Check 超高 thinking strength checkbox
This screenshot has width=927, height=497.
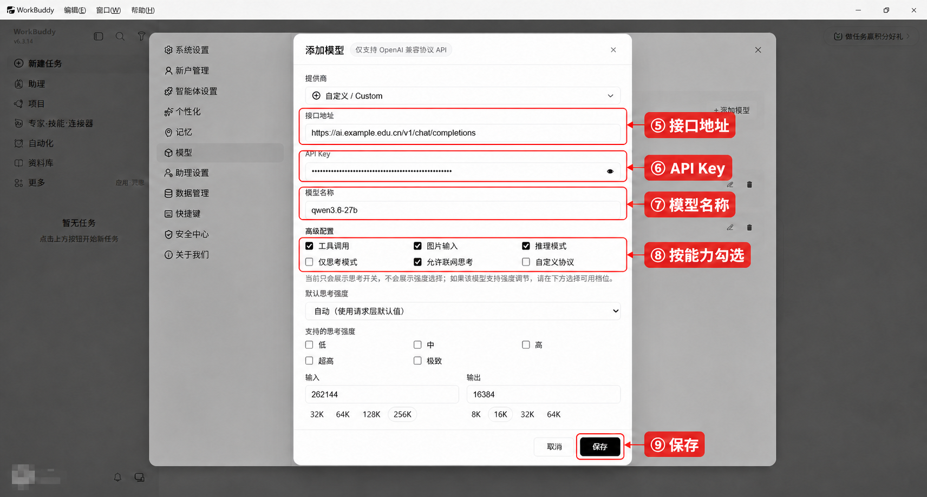click(309, 360)
